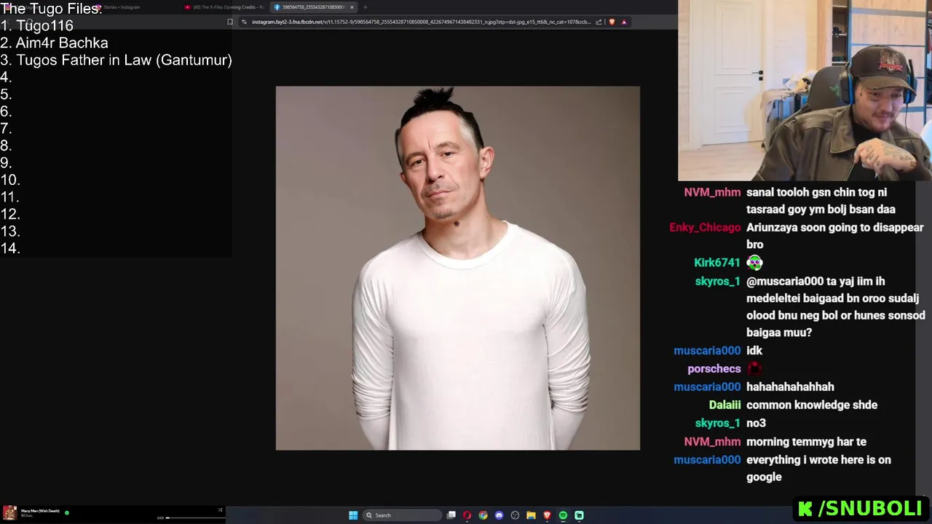Open Opera GX from the taskbar
The height and width of the screenshot is (524, 932).
(467, 515)
